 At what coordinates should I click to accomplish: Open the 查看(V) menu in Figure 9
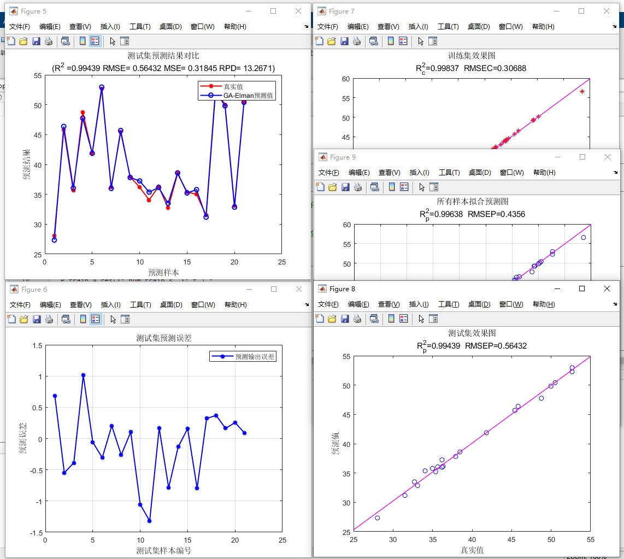[x=389, y=173]
